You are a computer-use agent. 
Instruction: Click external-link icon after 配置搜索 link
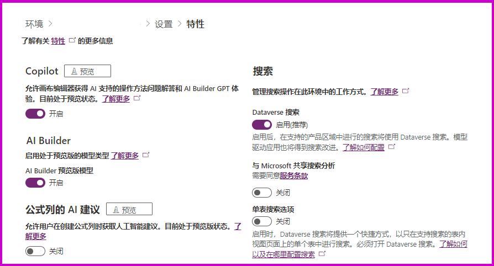(322, 254)
